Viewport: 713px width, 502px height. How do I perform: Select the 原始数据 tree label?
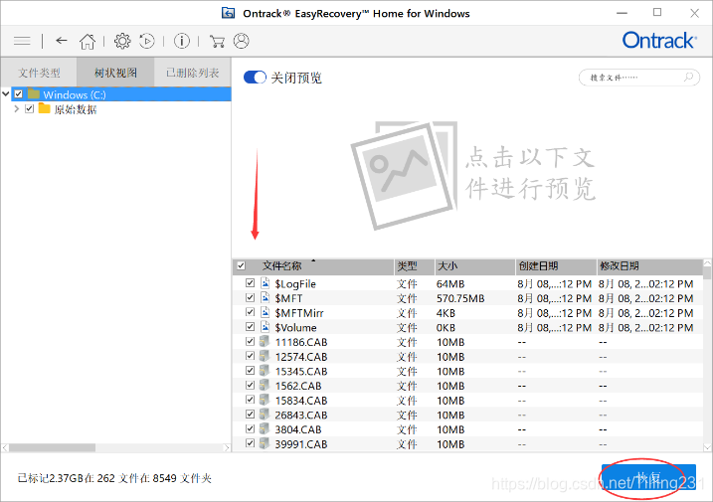pyautogui.click(x=76, y=109)
